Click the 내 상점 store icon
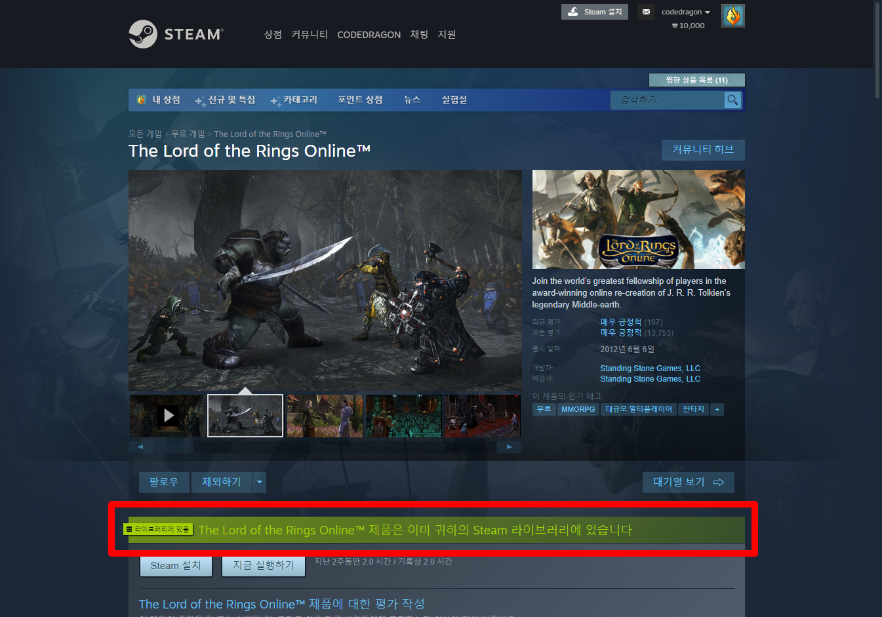This screenshot has width=882, height=617. point(141,100)
